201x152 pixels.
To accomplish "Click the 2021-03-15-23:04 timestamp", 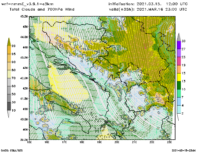I will (x=184, y=151).
